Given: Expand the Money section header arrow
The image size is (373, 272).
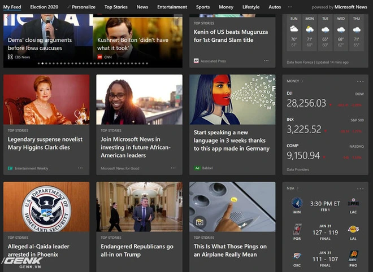Looking at the screenshot, I should point(302,81).
